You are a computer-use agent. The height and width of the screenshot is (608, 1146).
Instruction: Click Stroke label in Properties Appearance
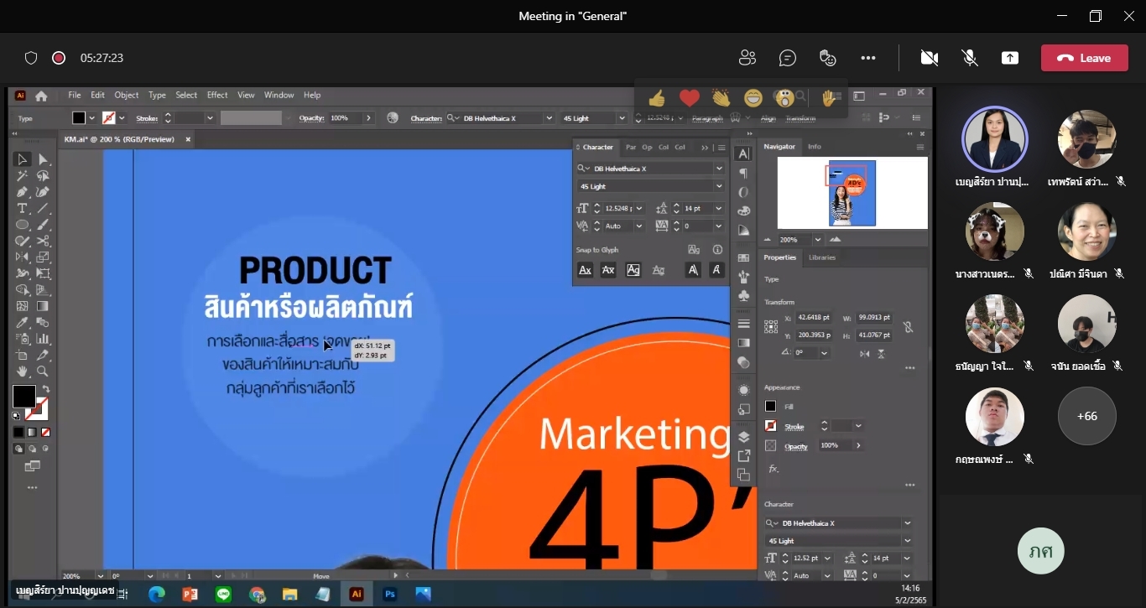coord(794,427)
